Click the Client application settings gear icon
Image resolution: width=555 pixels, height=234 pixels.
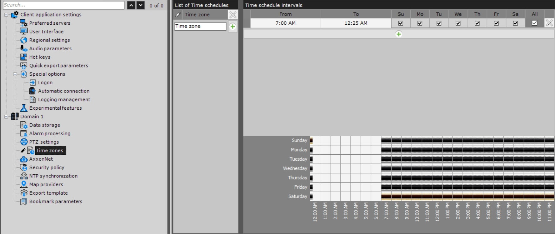click(x=15, y=14)
